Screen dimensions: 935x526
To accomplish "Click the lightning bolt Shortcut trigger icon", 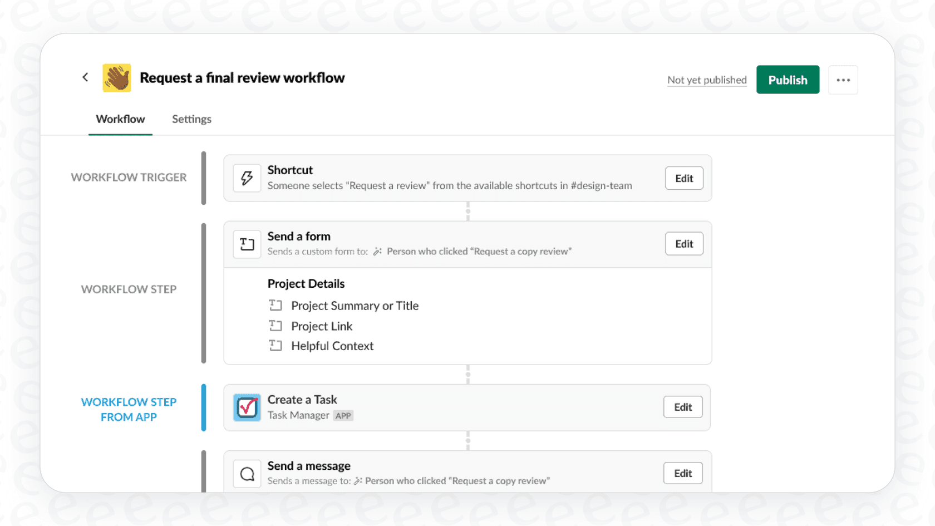I will [247, 178].
